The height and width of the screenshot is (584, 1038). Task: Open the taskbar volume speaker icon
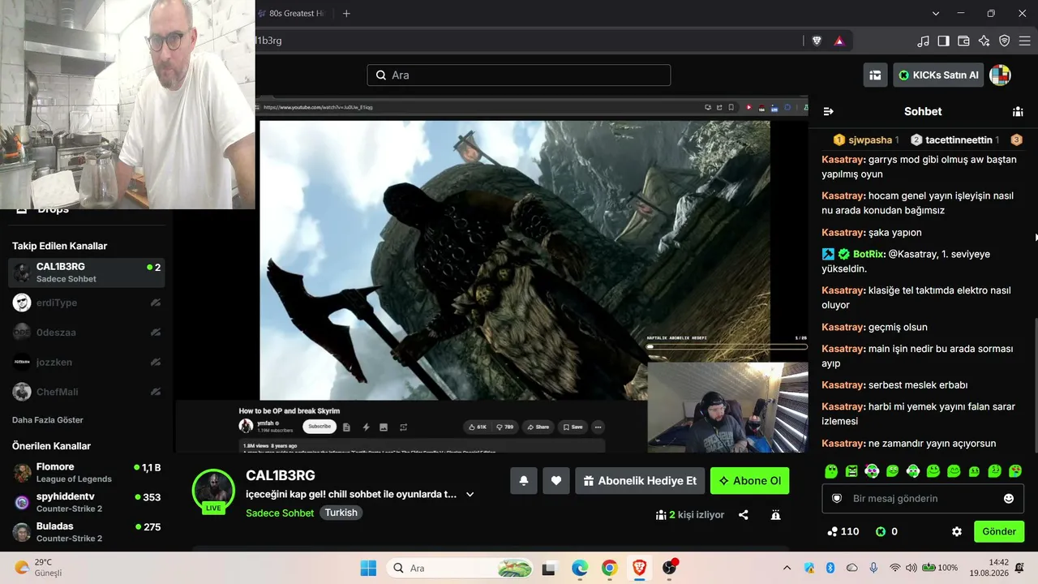pyautogui.click(x=911, y=568)
